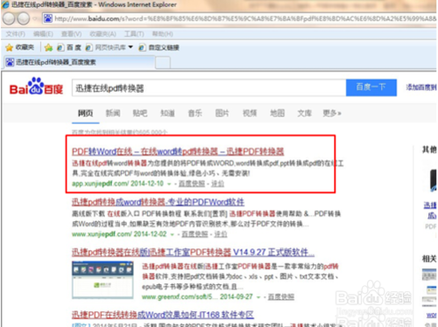Click the Baidu logo
This screenshot has height=327, width=438.
point(36,87)
